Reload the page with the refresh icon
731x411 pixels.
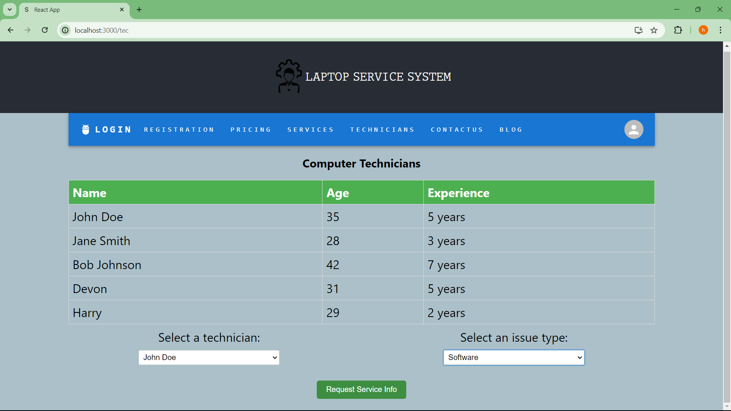pyautogui.click(x=45, y=30)
